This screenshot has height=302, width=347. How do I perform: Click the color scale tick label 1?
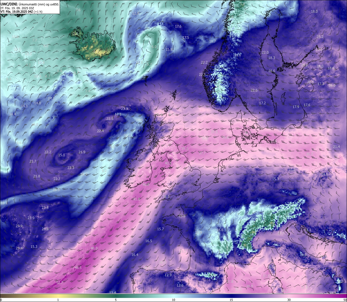point(58,300)
